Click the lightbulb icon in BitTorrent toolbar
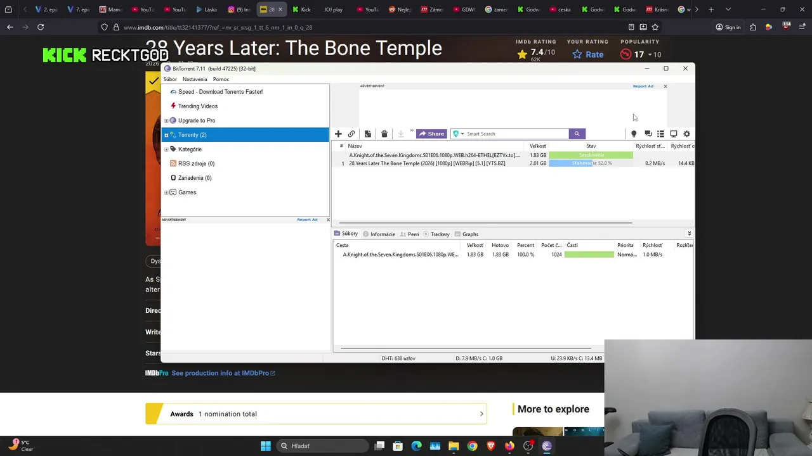The height and width of the screenshot is (456, 812). click(x=633, y=134)
